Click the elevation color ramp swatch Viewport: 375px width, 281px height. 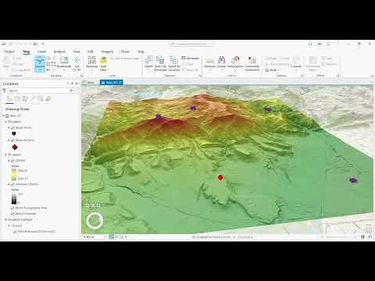click(14, 174)
